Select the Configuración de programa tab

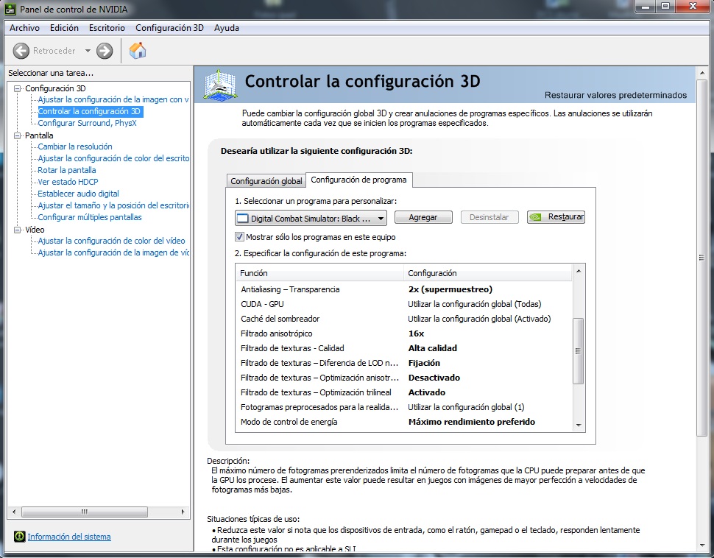click(358, 180)
